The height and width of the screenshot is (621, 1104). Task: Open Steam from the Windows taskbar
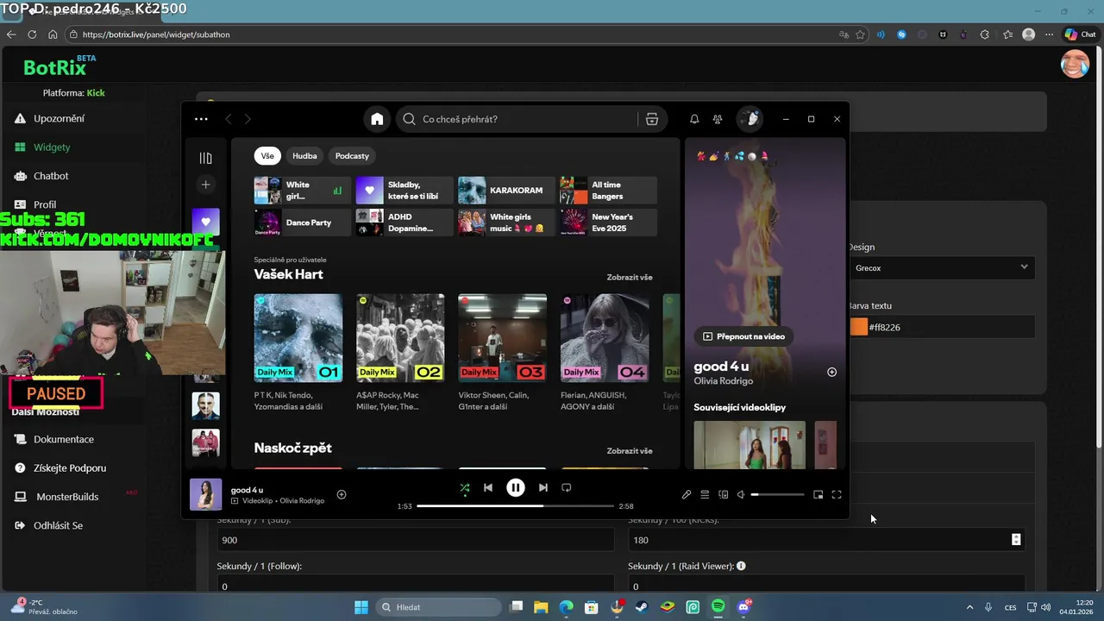pyautogui.click(x=642, y=607)
